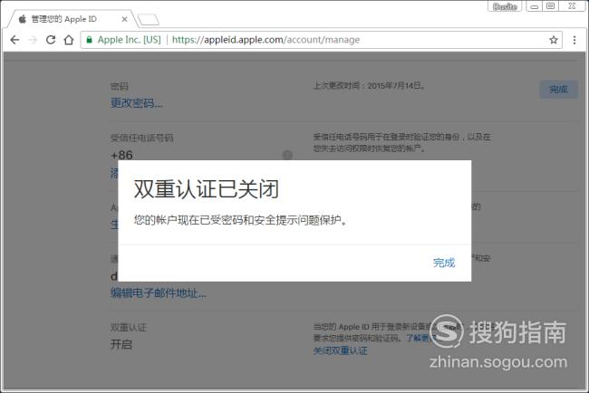Click the browser back arrow

coord(14,40)
